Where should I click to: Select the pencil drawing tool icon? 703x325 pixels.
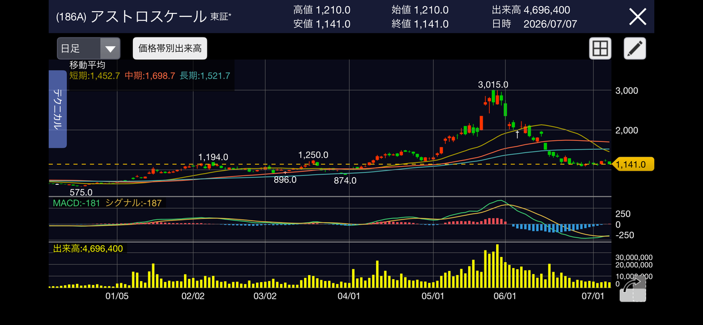634,49
